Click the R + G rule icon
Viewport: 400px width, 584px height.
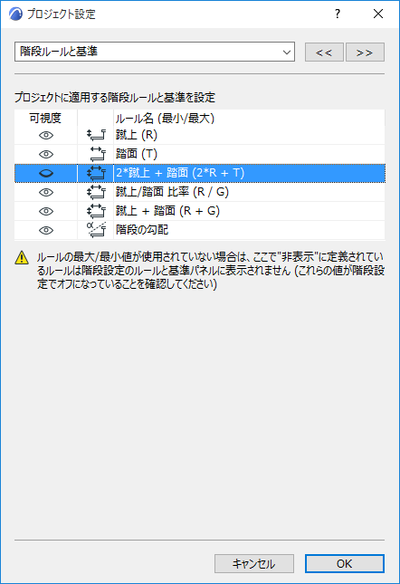tap(96, 211)
